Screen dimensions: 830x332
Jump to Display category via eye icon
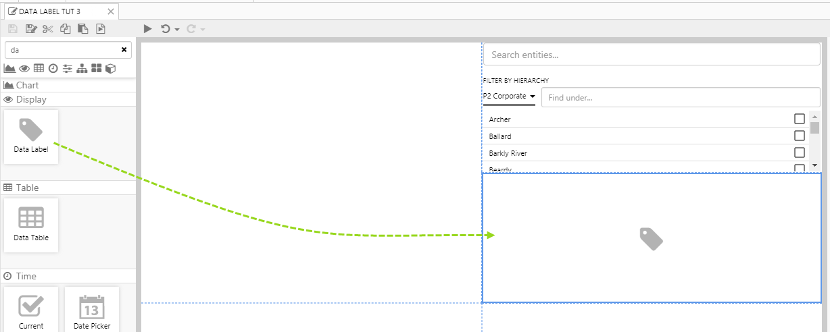click(x=24, y=68)
